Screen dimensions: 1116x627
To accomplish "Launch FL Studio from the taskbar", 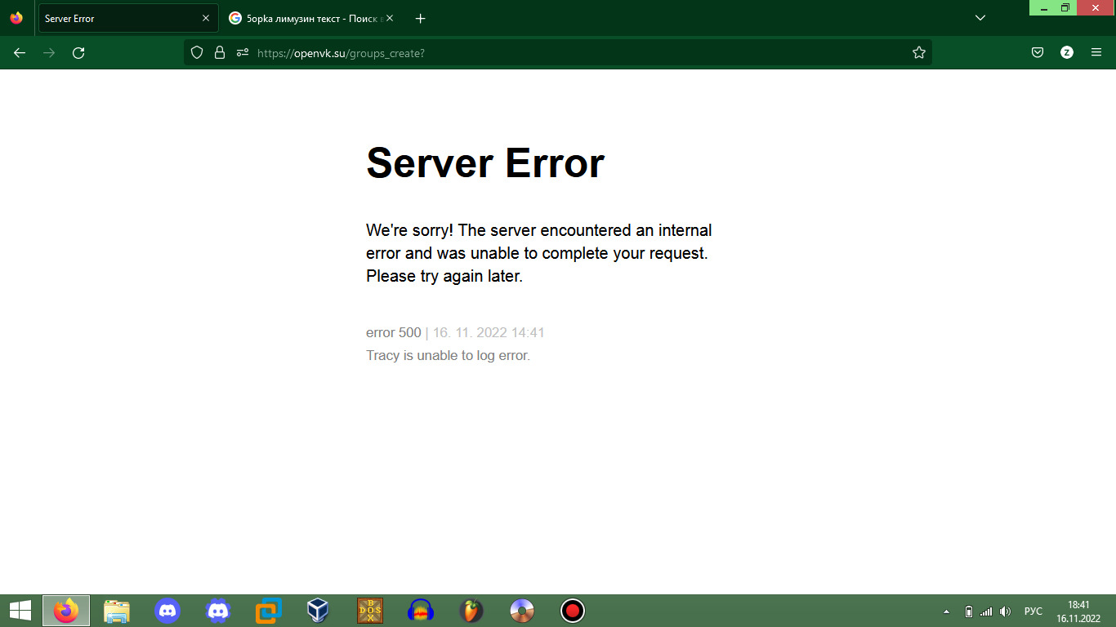I will click(x=471, y=611).
